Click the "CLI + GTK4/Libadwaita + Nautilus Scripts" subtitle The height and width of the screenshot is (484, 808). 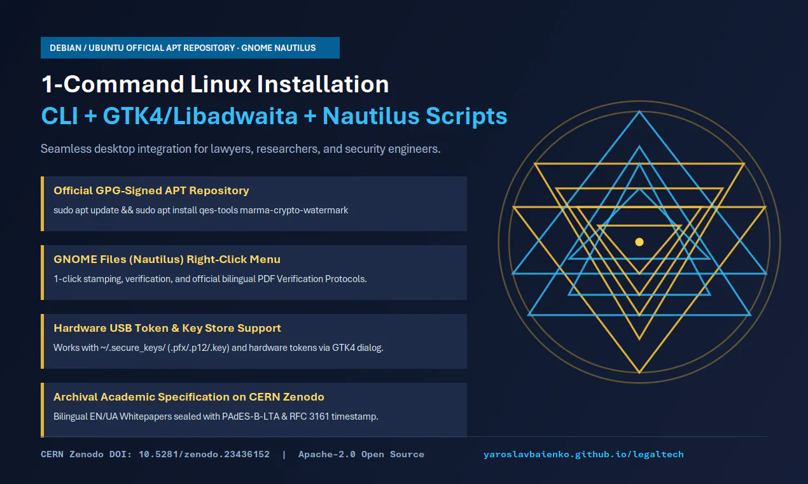(274, 117)
